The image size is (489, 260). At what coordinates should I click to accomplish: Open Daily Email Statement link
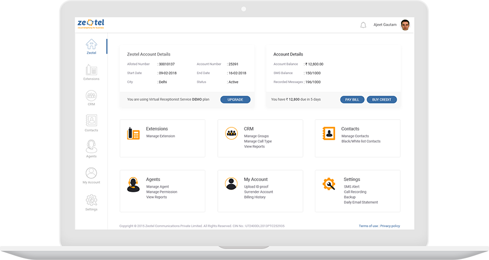click(361, 202)
